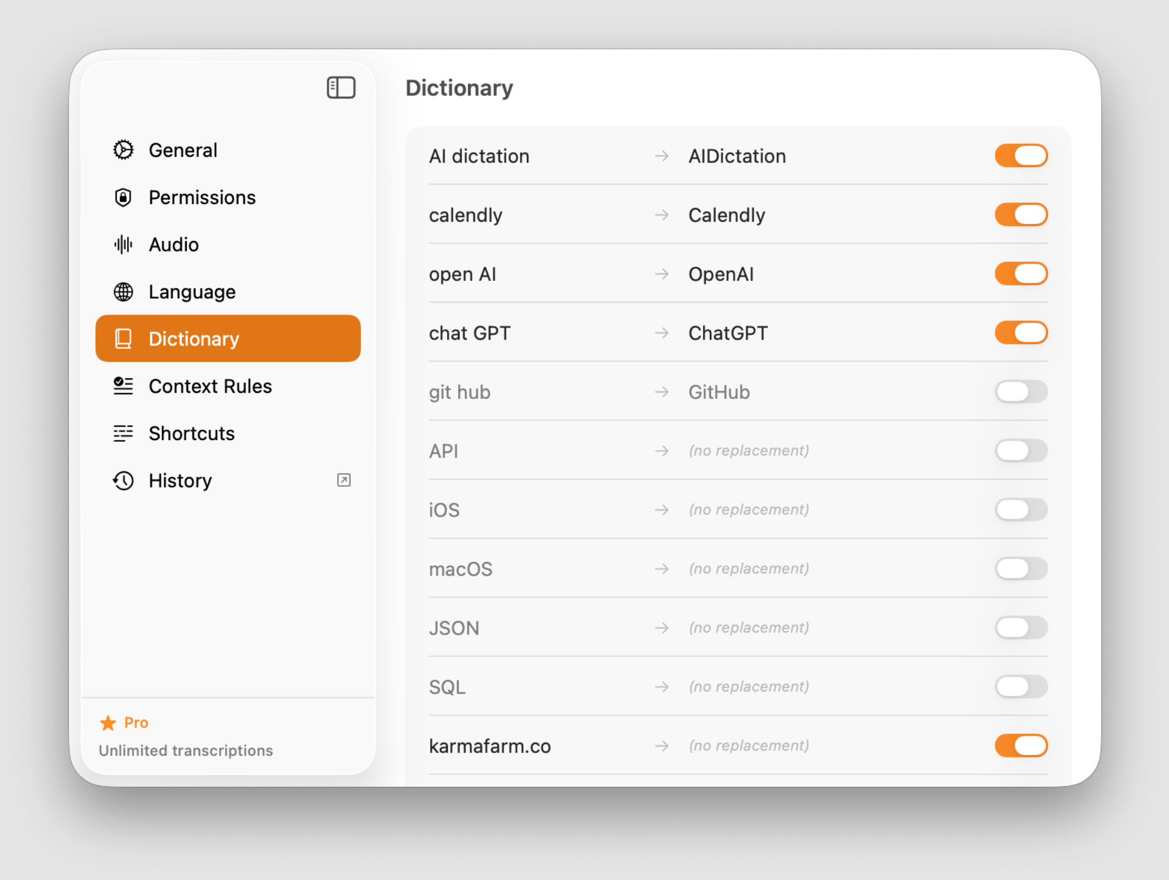Select the calendly source word text
1169x880 pixels.
tap(465, 215)
